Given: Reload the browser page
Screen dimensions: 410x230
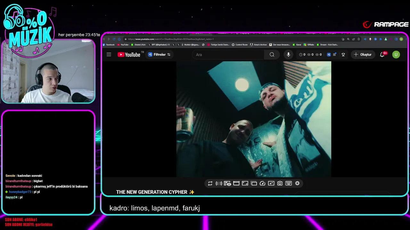Looking at the screenshot, I should pyautogui.click(x=114, y=39).
